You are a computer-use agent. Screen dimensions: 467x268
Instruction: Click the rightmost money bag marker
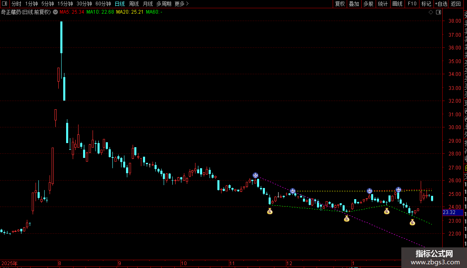(x=412, y=222)
